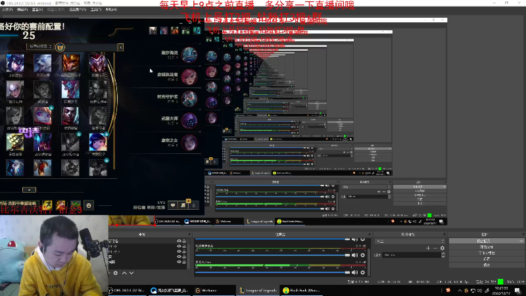Viewport: 526px width, 296px height.
Task: Open the scene transition type dropdown
Action: click(x=410, y=241)
